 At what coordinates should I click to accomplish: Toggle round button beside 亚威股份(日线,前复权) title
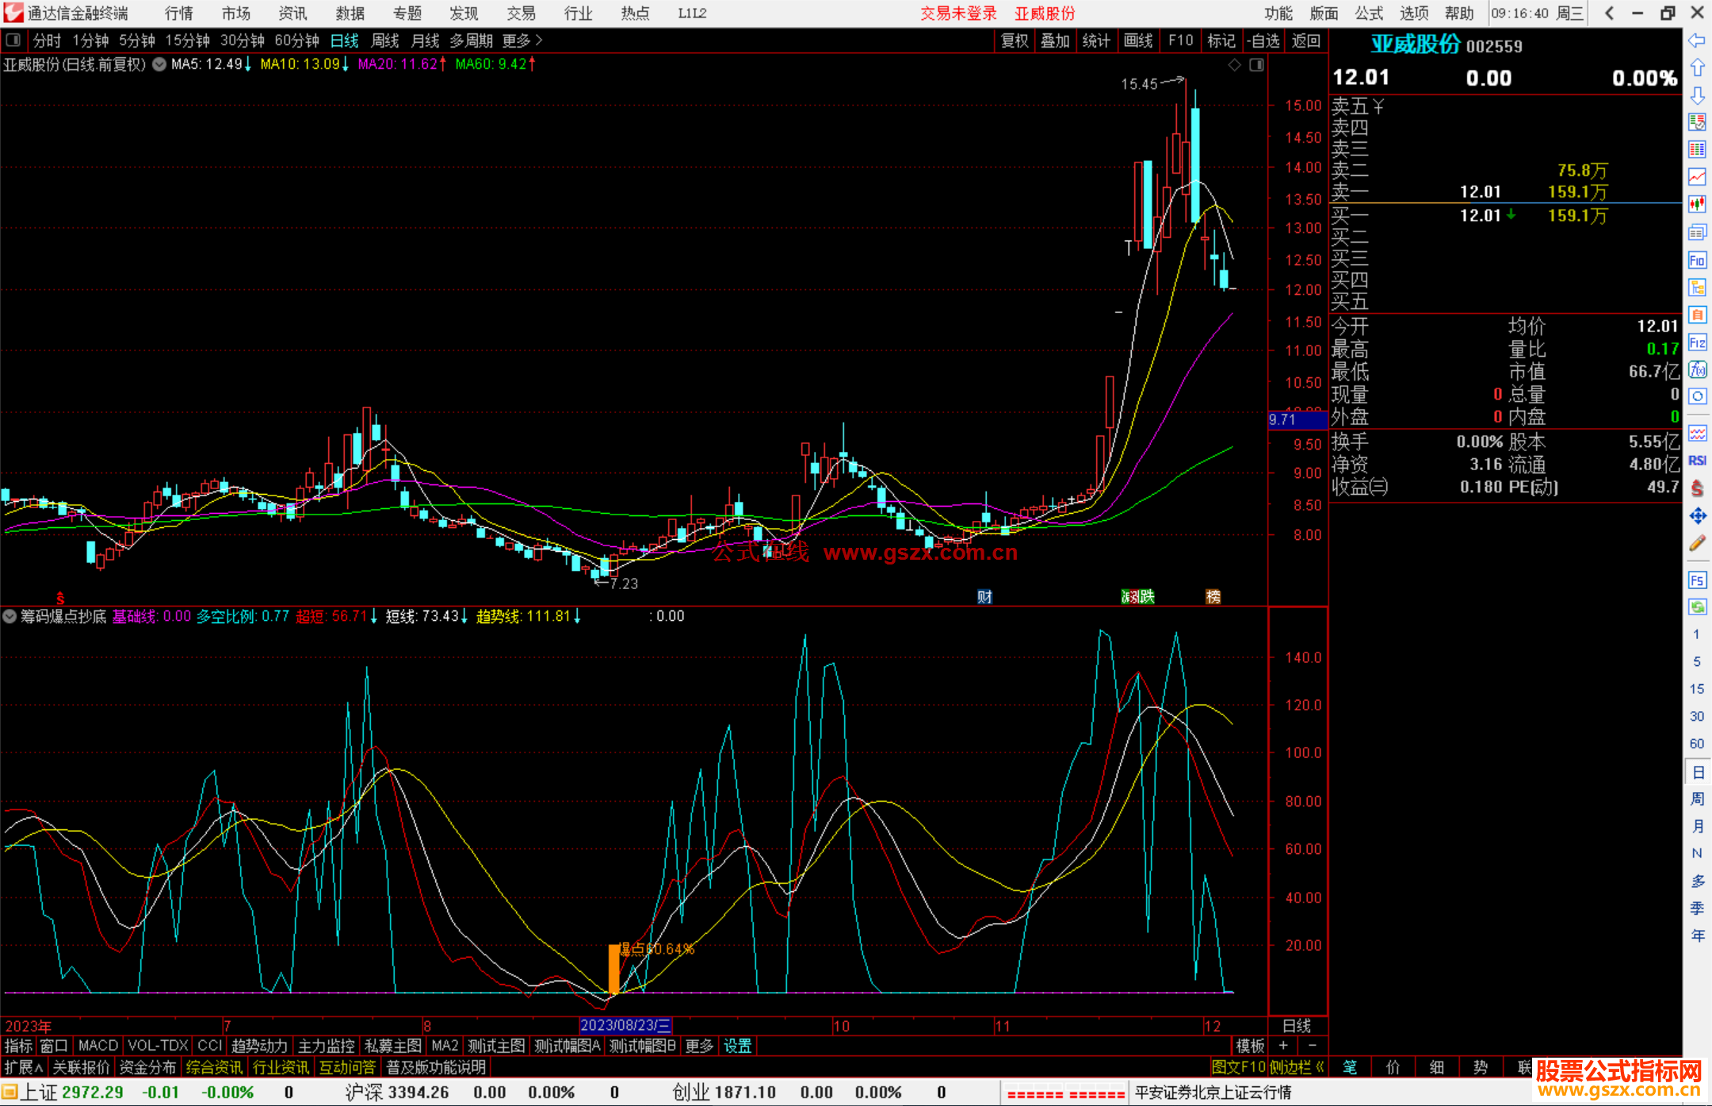[159, 64]
